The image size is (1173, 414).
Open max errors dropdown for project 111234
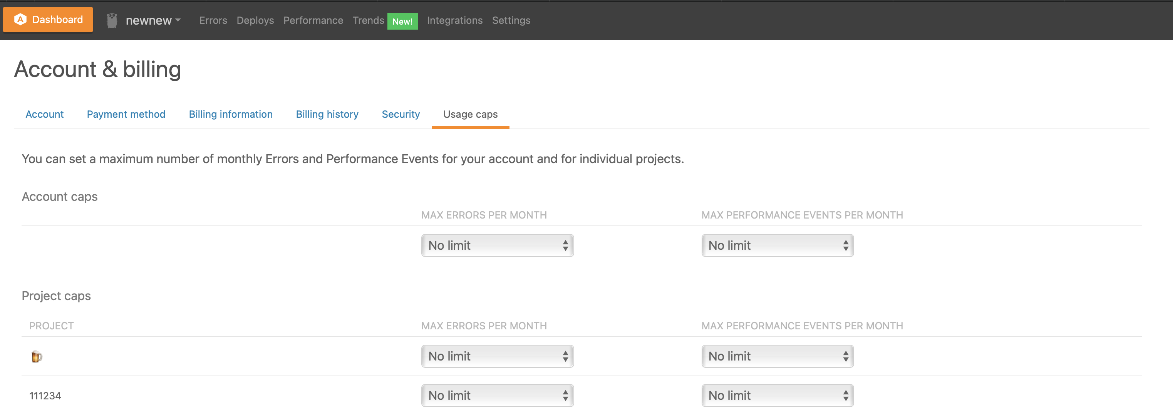click(x=497, y=396)
